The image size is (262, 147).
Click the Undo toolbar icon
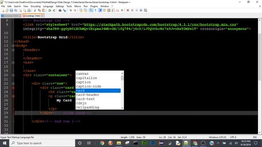pyautogui.click(x=50, y=10)
